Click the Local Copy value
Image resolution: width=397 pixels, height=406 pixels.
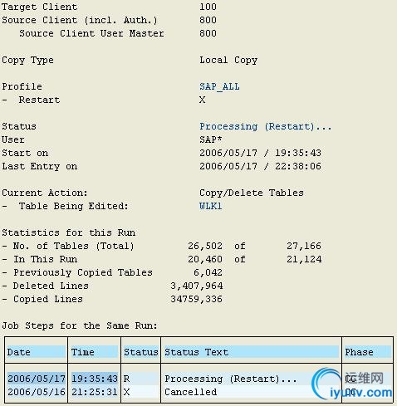click(228, 60)
